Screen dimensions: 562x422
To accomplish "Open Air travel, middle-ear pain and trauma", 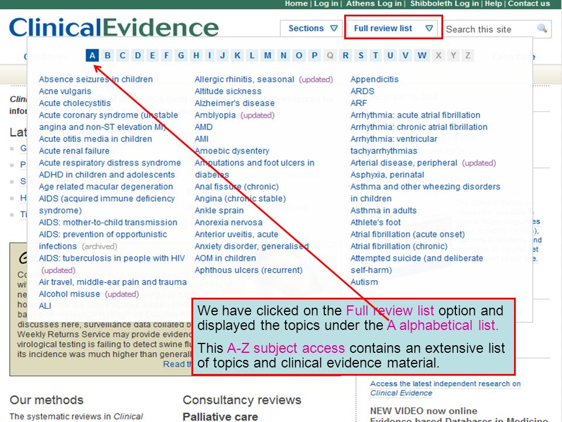I will pyautogui.click(x=112, y=282).
